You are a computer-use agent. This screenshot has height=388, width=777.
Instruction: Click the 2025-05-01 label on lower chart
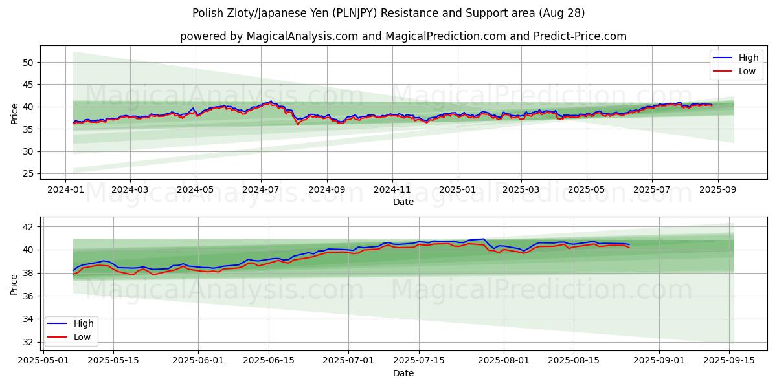pyautogui.click(x=43, y=361)
